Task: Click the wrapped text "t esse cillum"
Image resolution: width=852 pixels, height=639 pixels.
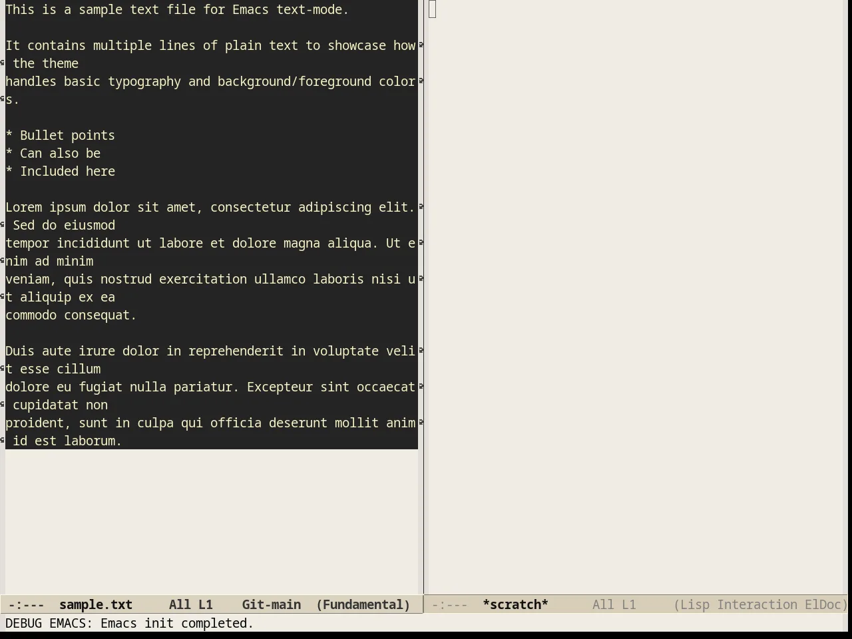Action: tap(53, 369)
